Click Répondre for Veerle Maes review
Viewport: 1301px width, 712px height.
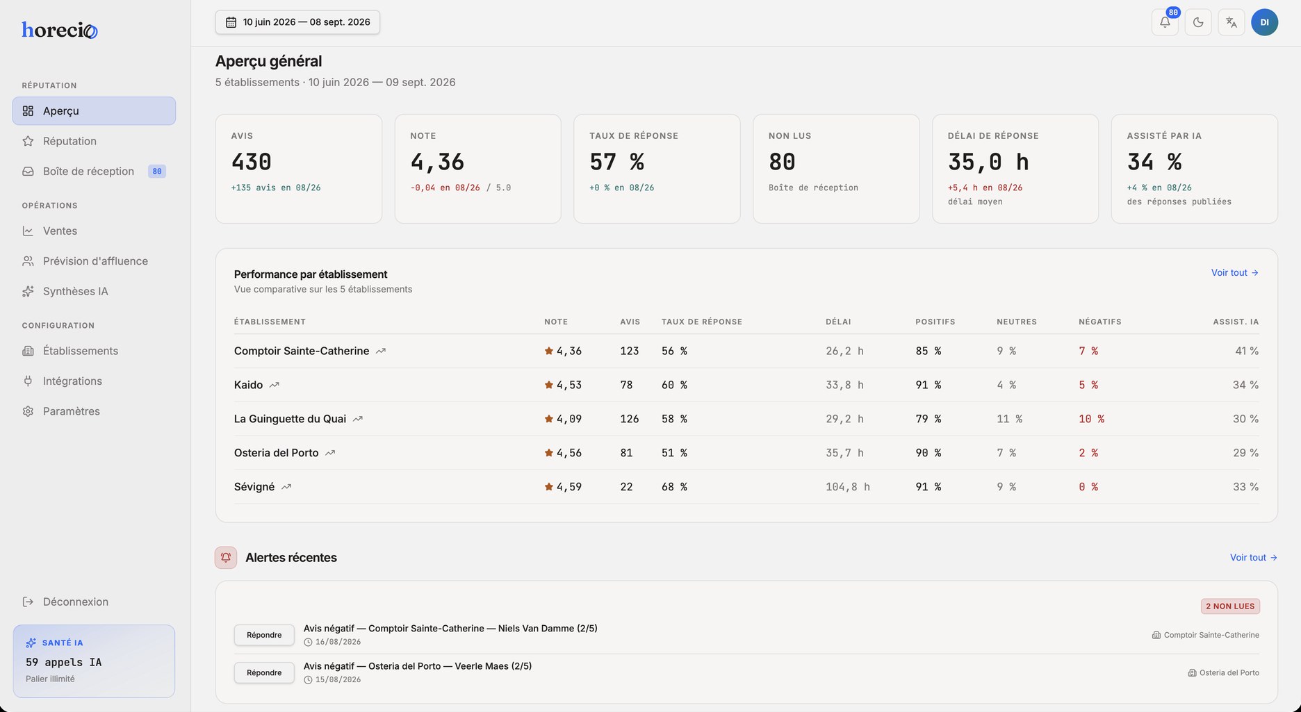(264, 672)
